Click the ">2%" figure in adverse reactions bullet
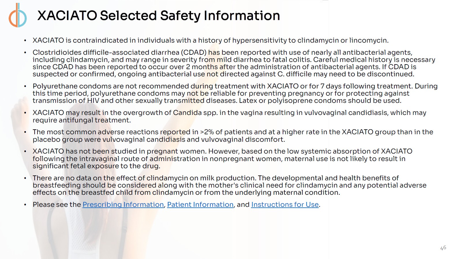The height and width of the screenshot is (259, 461). tap(207, 132)
